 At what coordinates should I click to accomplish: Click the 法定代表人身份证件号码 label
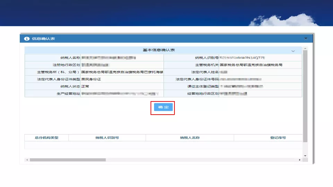tap(197, 79)
